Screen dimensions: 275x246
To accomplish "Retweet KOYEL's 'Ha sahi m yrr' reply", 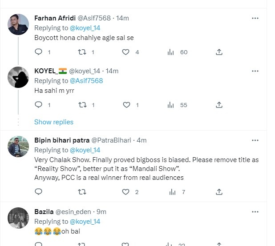I will tap(82, 105).
